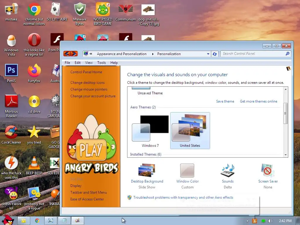Screen dimensions: 300x225
Task: Expand arrow after 'Appearance and Personalization' breadcrumb
Action: pos(153,54)
